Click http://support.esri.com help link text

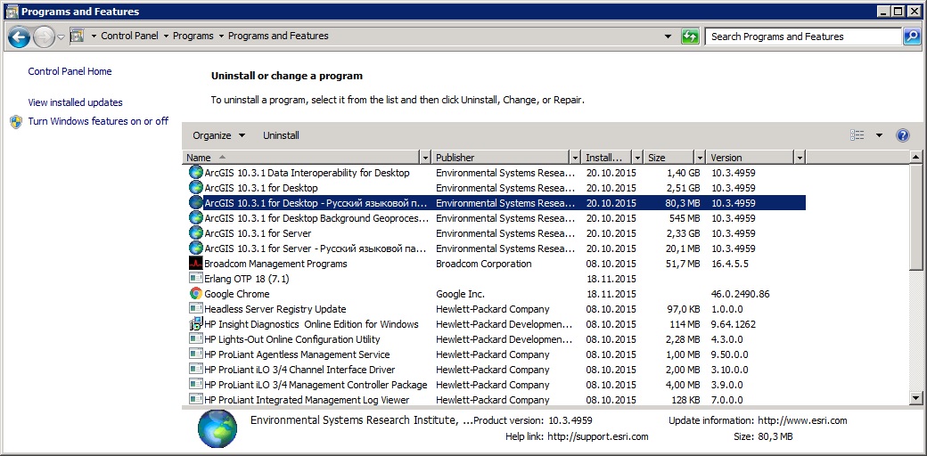click(598, 436)
